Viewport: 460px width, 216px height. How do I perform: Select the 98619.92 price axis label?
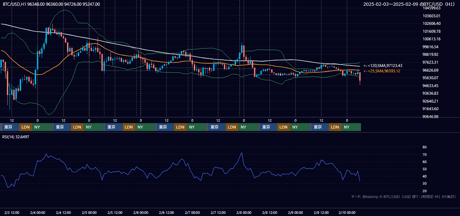click(430, 55)
